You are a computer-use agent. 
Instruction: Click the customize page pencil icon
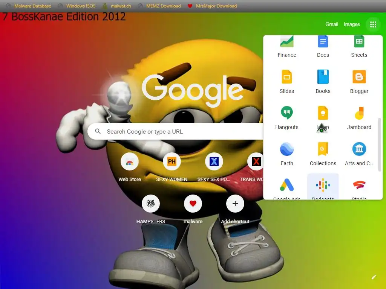374,277
